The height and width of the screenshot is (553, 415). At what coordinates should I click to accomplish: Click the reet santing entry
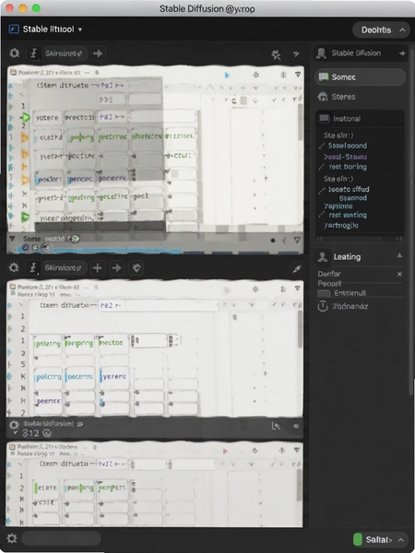click(x=348, y=215)
